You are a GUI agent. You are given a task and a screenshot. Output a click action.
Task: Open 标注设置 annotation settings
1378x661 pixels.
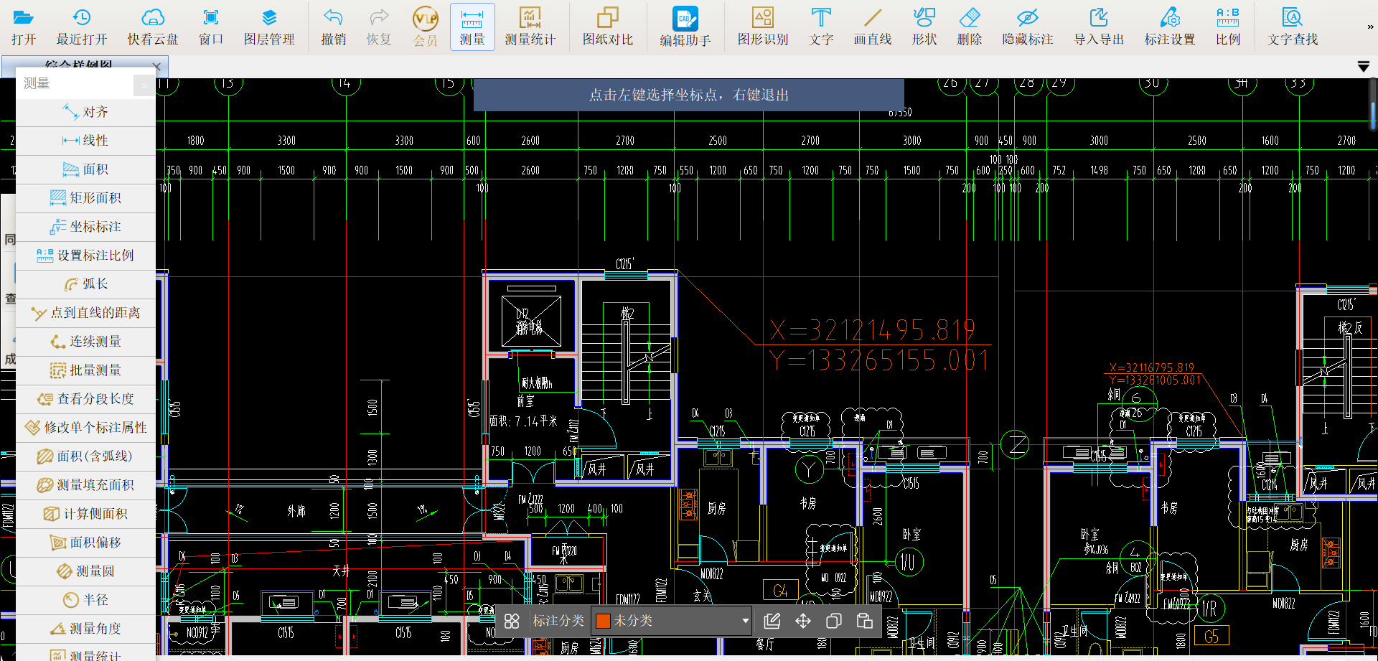point(1170,27)
